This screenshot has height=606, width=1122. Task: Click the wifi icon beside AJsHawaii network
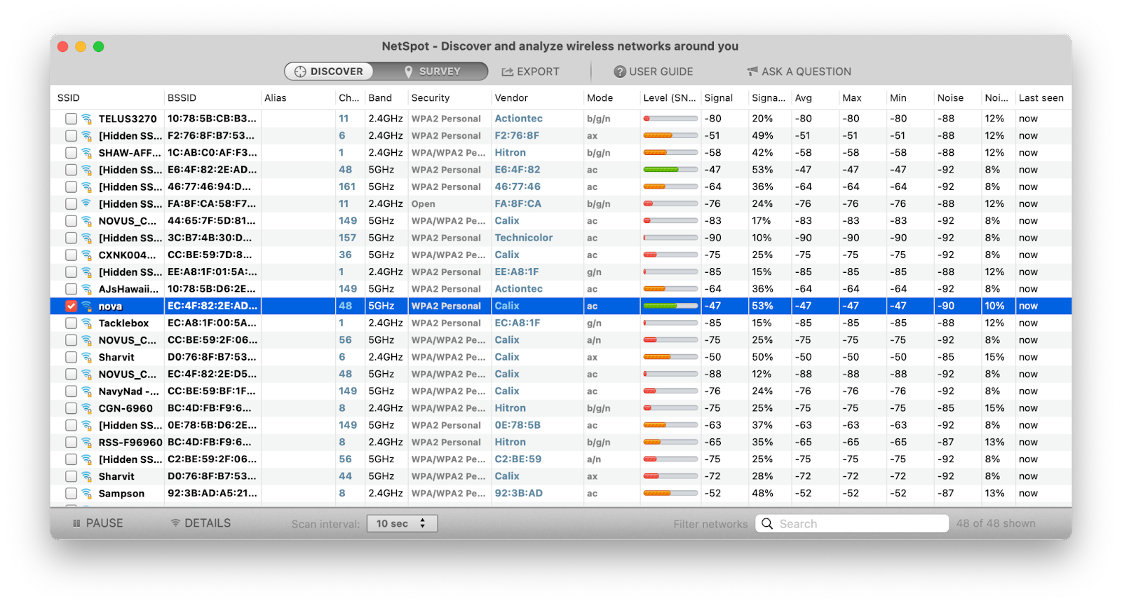point(86,289)
